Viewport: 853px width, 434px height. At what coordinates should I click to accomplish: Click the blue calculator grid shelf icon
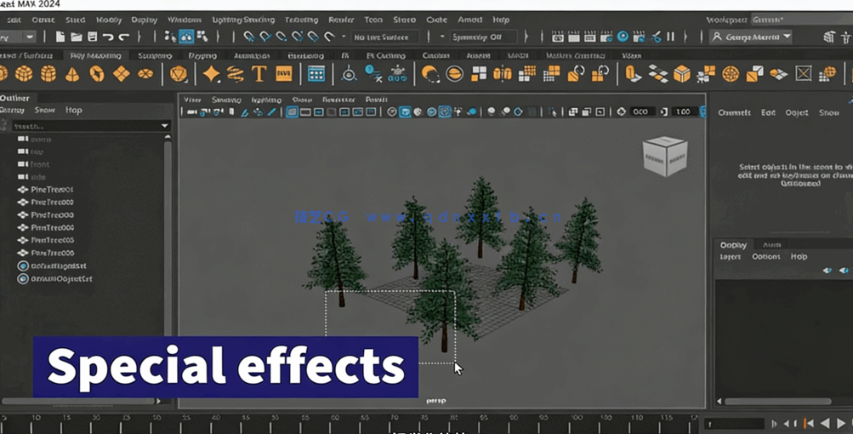(x=316, y=74)
